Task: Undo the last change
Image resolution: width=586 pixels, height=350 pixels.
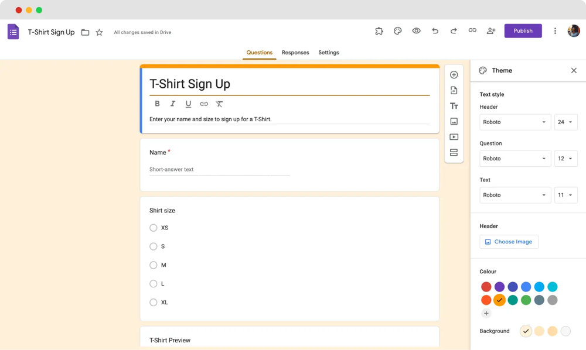Action: pyautogui.click(x=435, y=30)
